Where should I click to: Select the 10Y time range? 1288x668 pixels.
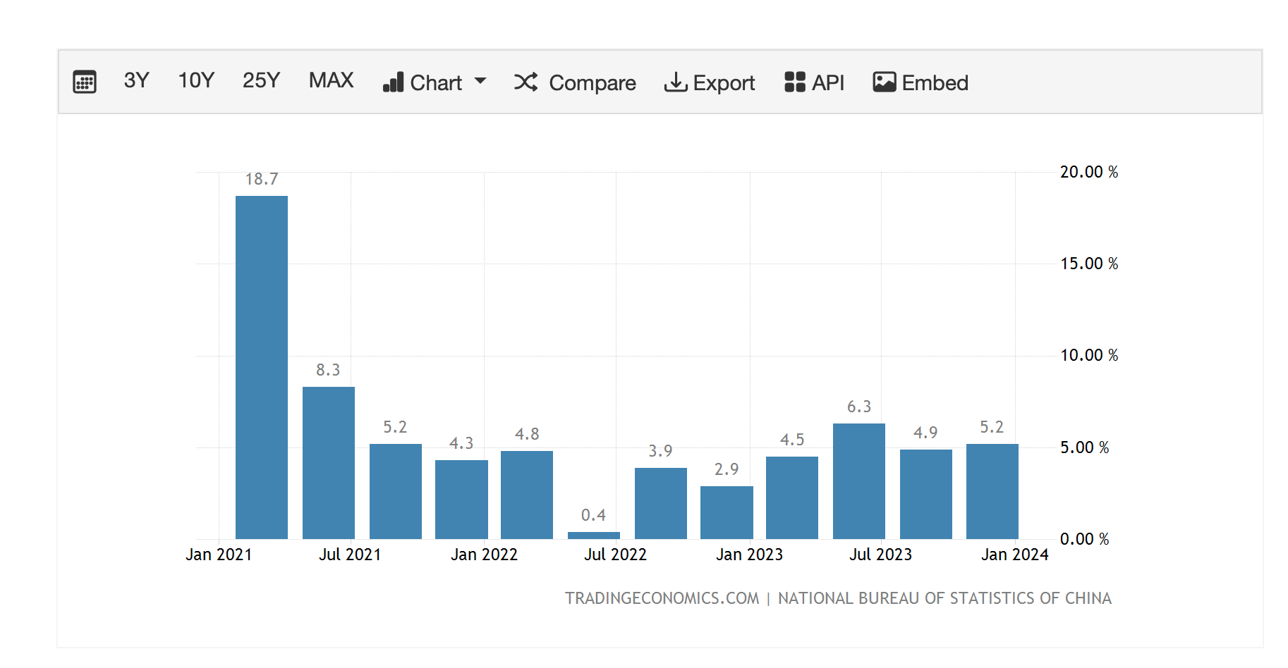point(195,81)
